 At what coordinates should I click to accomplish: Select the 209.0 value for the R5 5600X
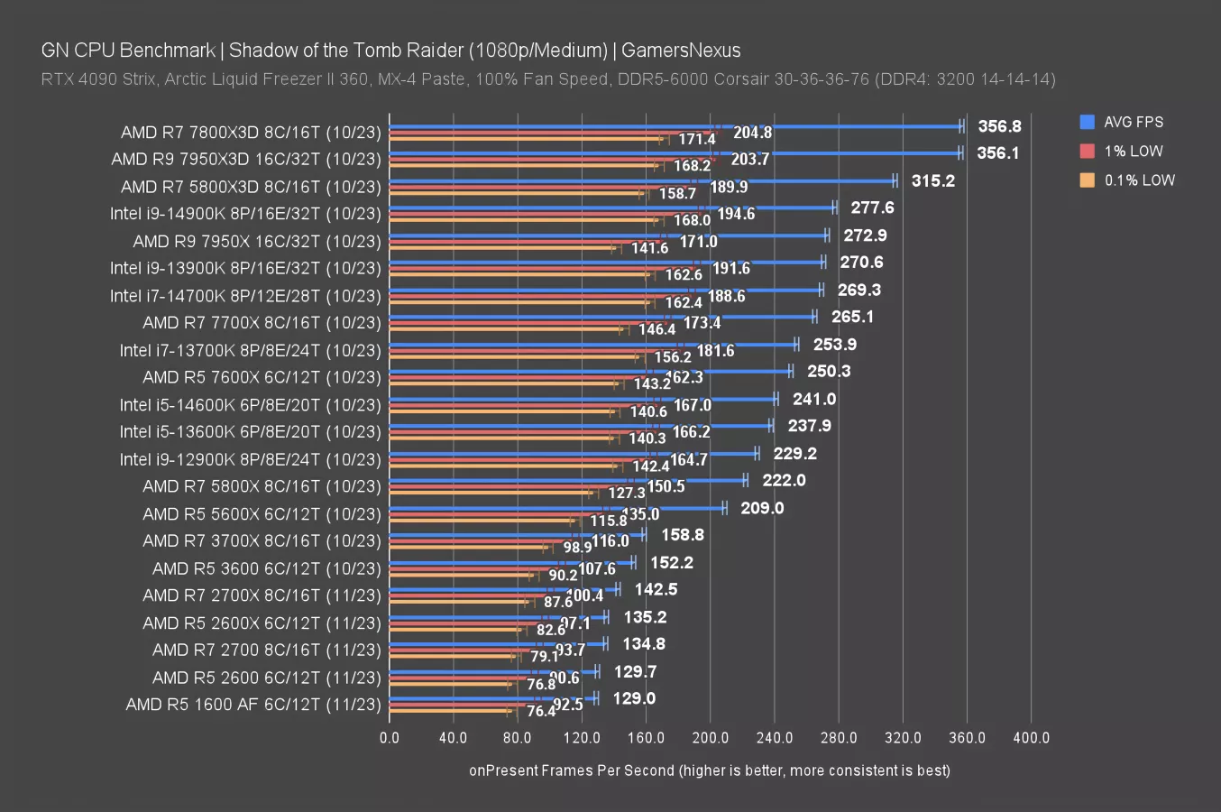(x=762, y=508)
